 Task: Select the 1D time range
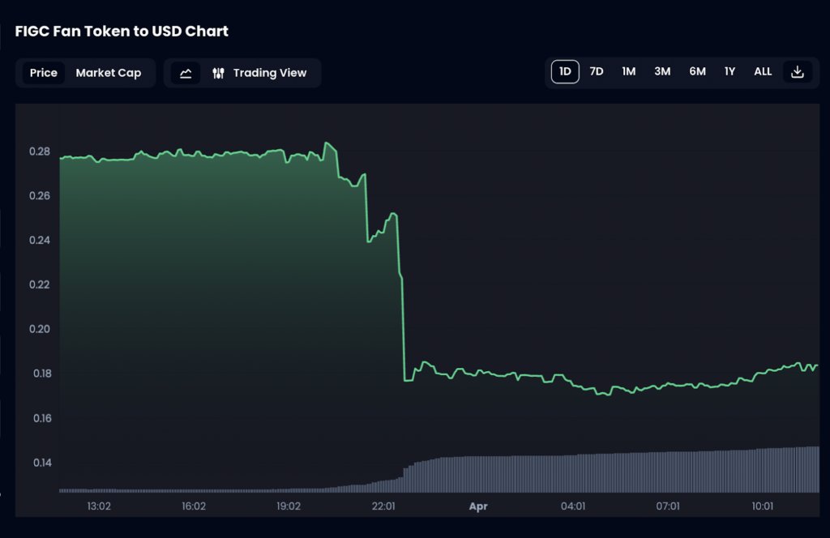coord(566,71)
